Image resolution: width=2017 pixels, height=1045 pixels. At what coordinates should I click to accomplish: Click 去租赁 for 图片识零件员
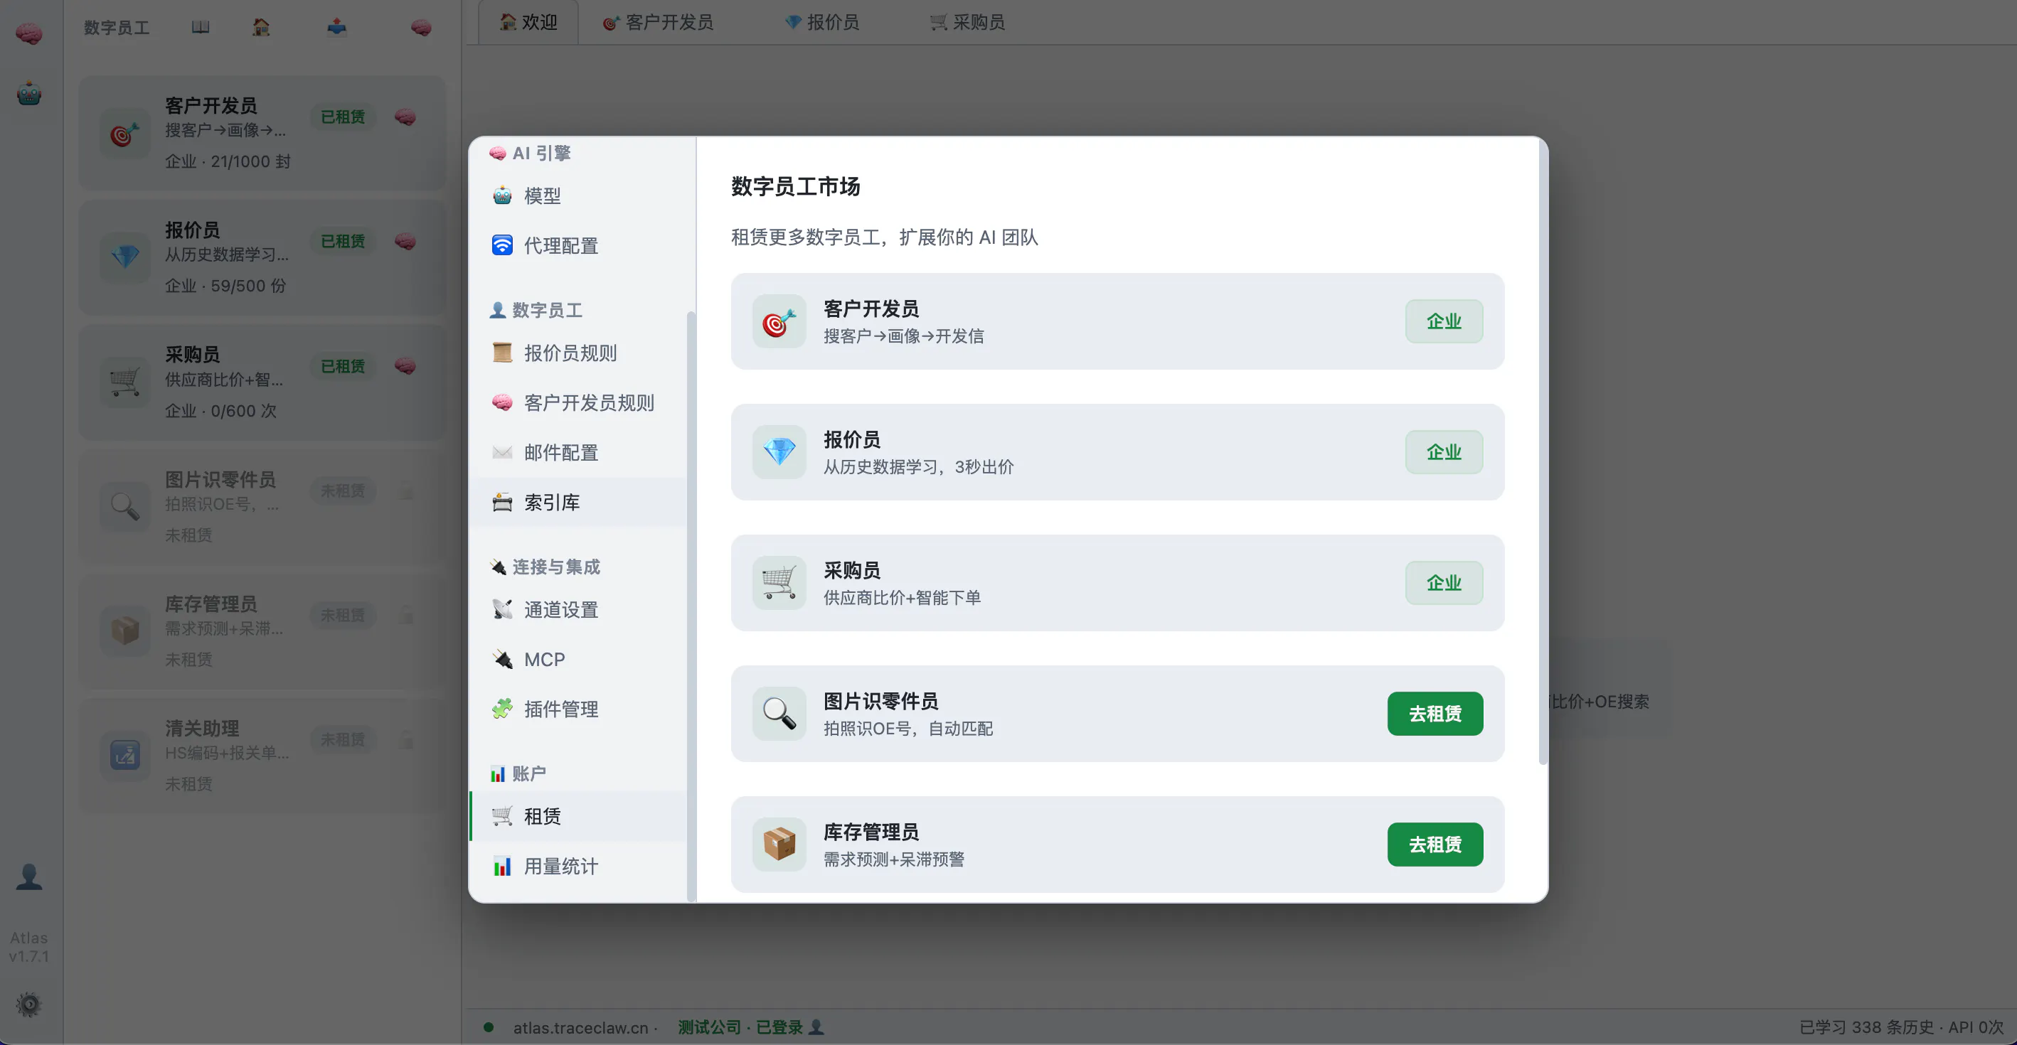click(x=1435, y=713)
